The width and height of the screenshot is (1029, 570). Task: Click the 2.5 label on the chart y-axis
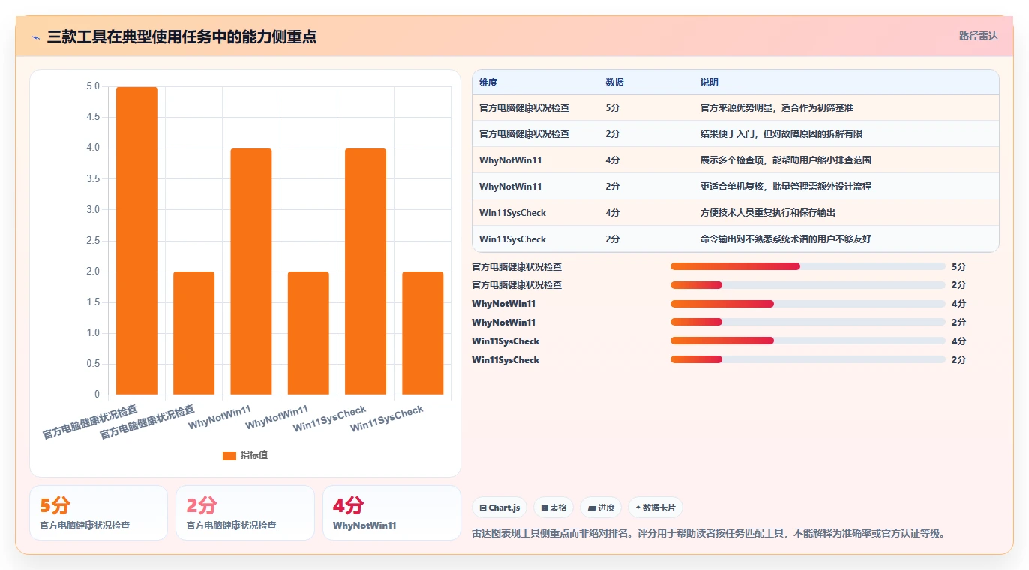(93, 241)
